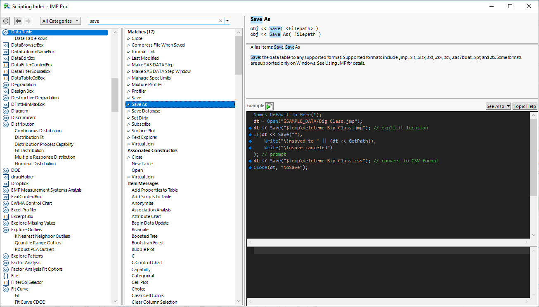Screen dimensions: 539x307
Task: Click the DataBrowserBox object icon
Action: [6, 45]
